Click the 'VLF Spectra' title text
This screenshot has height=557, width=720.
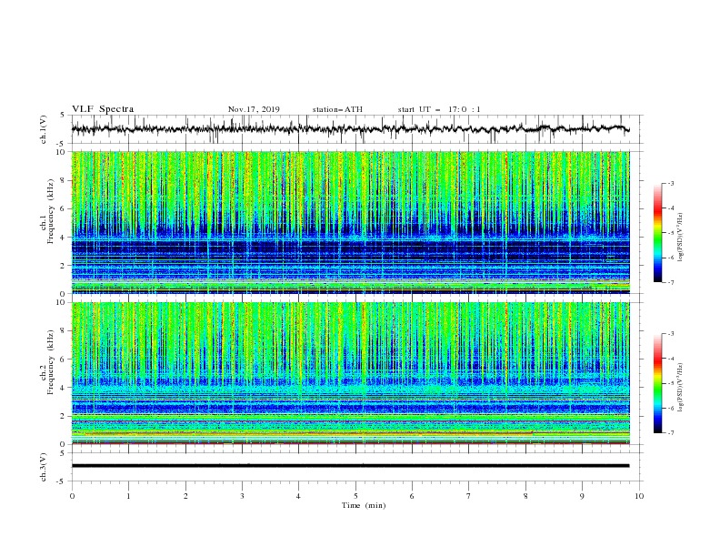click(x=103, y=109)
